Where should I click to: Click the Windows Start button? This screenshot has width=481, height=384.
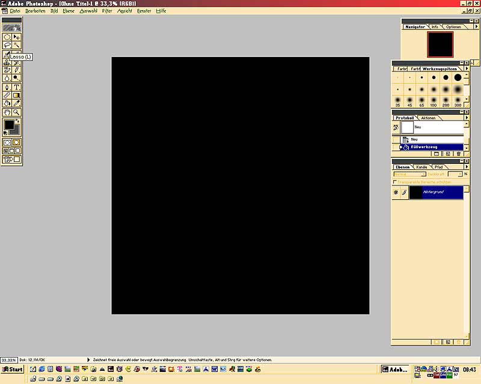click(x=13, y=369)
